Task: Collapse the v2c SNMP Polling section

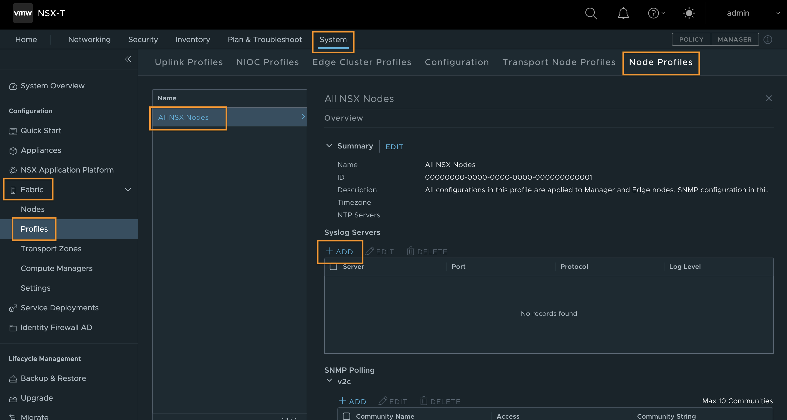Action: point(329,381)
